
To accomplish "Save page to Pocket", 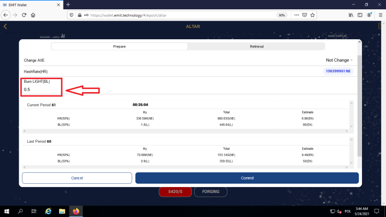I will (x=305, y=15).
